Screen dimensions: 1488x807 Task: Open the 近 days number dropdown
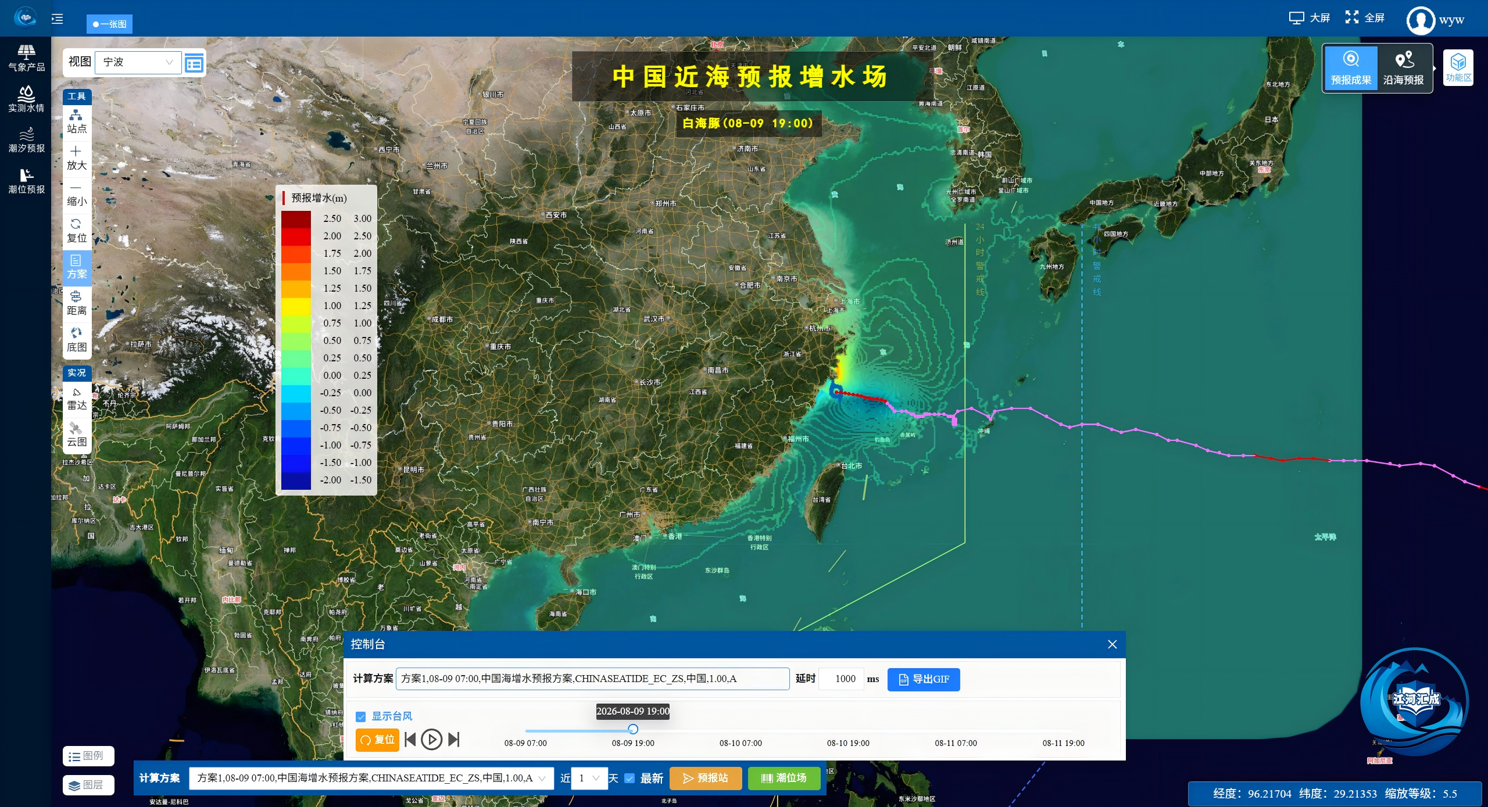589,778
